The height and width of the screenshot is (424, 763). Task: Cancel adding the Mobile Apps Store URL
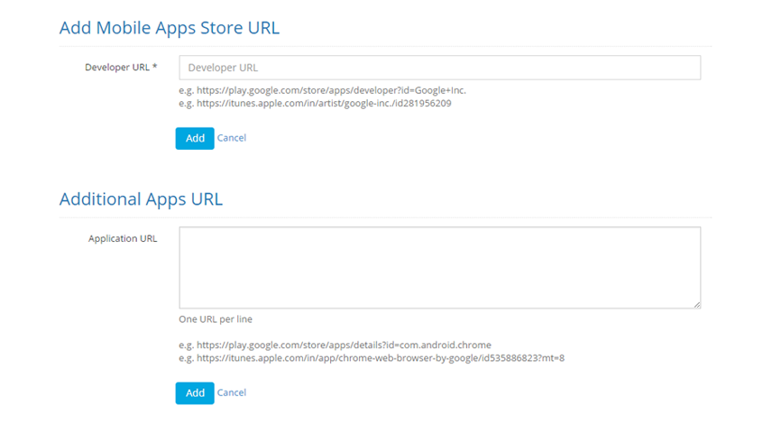232,138
